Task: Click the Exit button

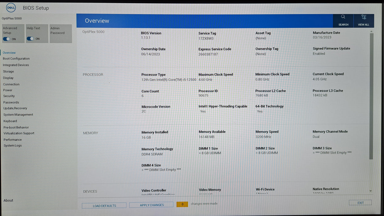Action: 360,203
